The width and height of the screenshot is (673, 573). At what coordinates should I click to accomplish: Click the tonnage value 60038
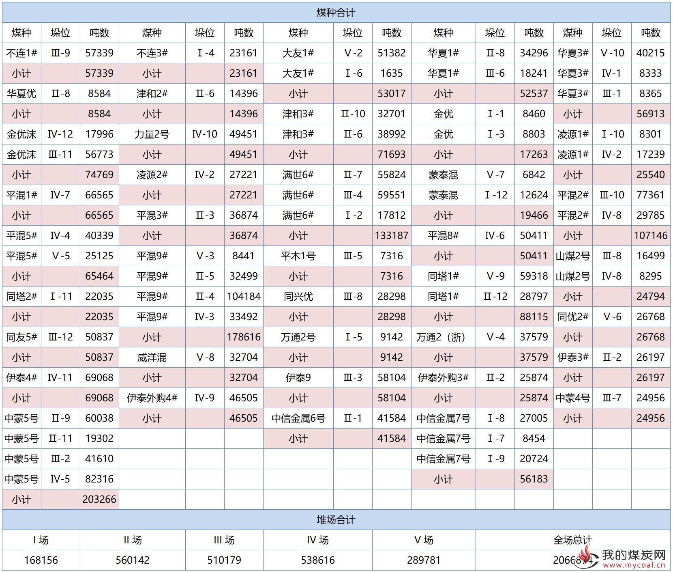pyautogui.click(x=99, y=418)
